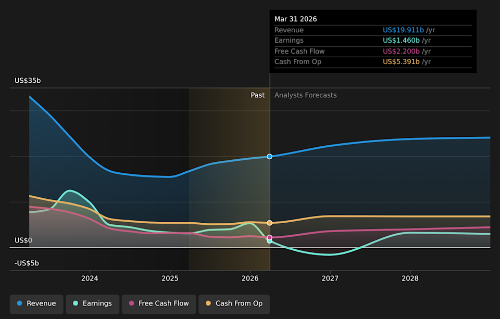Click the orange Cash From Op data point
Screen dimensions: 500x319
[270, 223]
